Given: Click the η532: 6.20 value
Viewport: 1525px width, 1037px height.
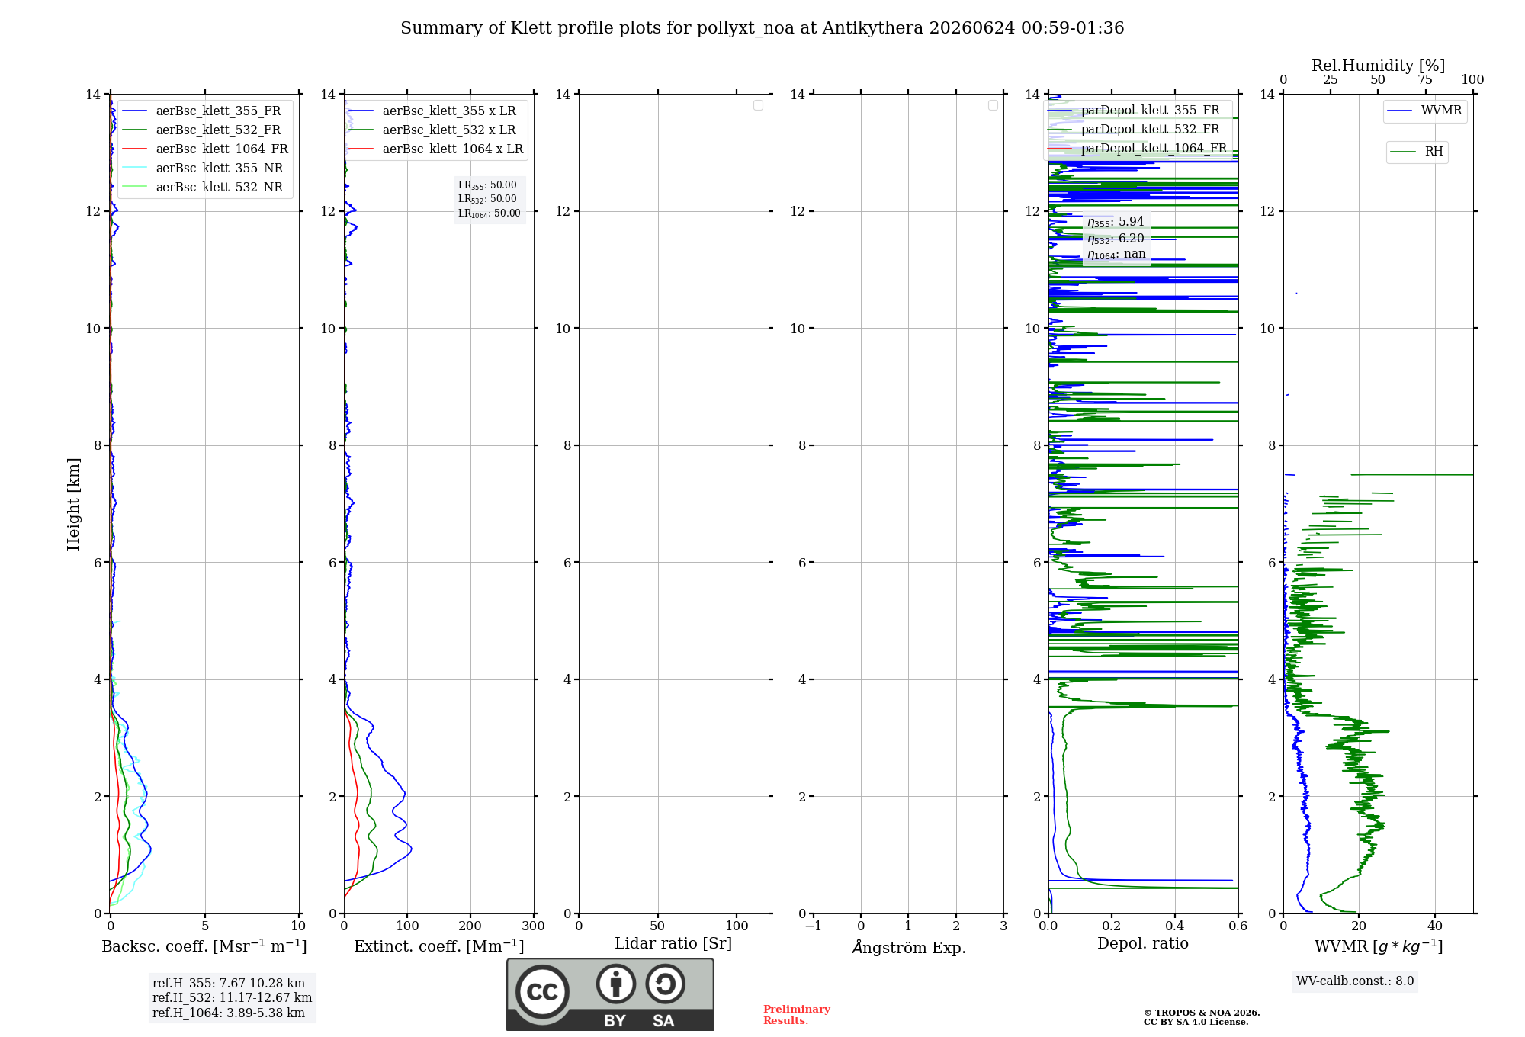Looking at the screenshot, I should point(1116,239).
